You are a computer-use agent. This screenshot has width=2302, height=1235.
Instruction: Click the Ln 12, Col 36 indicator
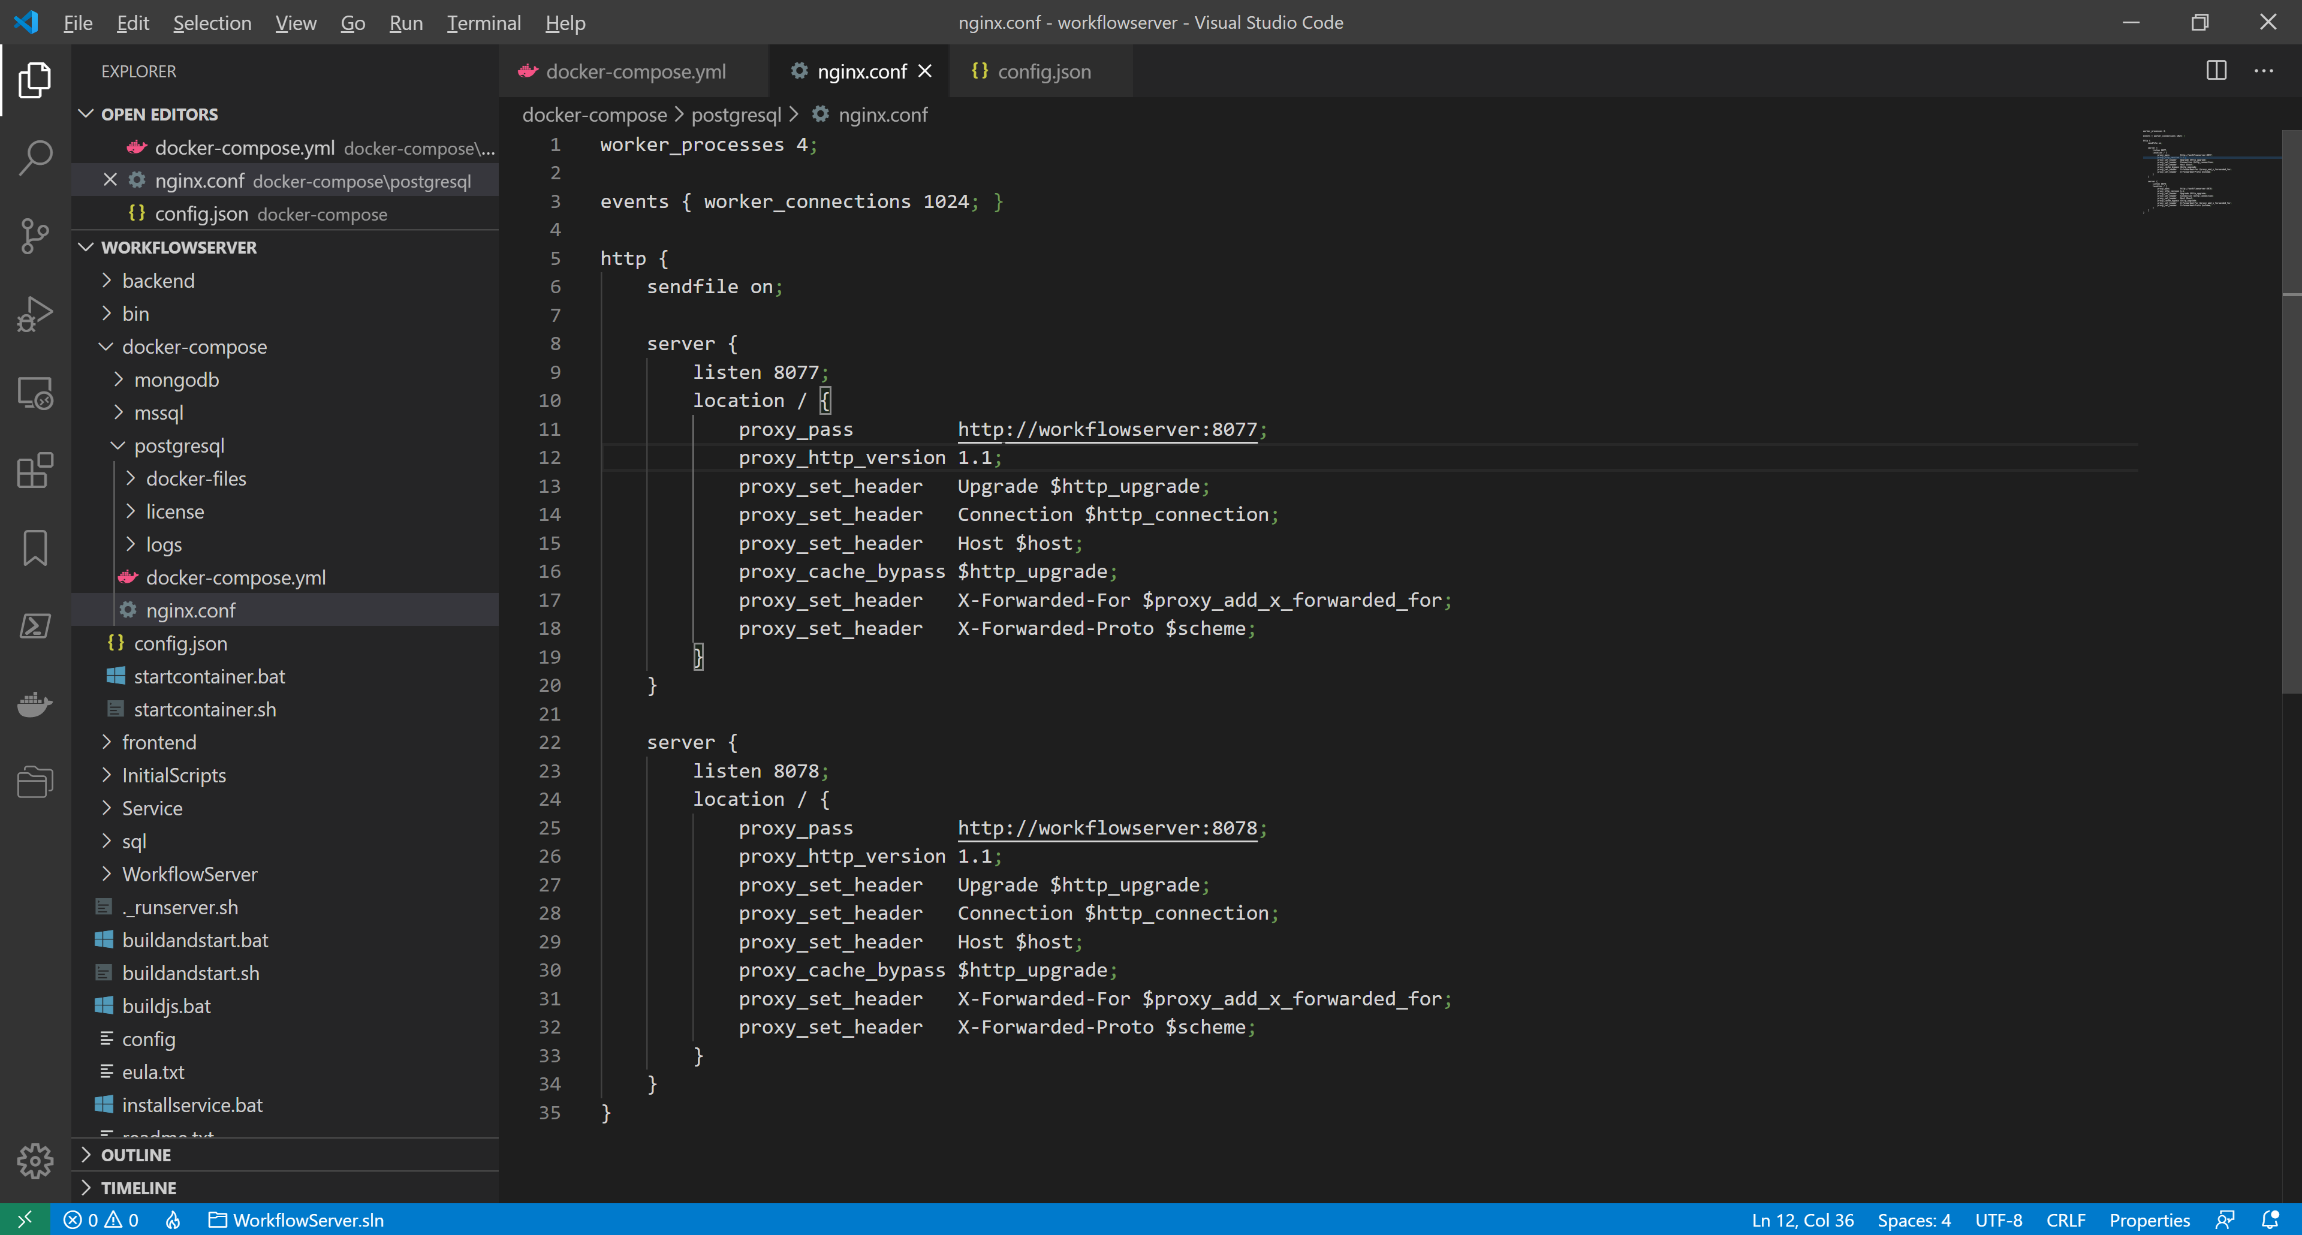tap(1803, 1220)
